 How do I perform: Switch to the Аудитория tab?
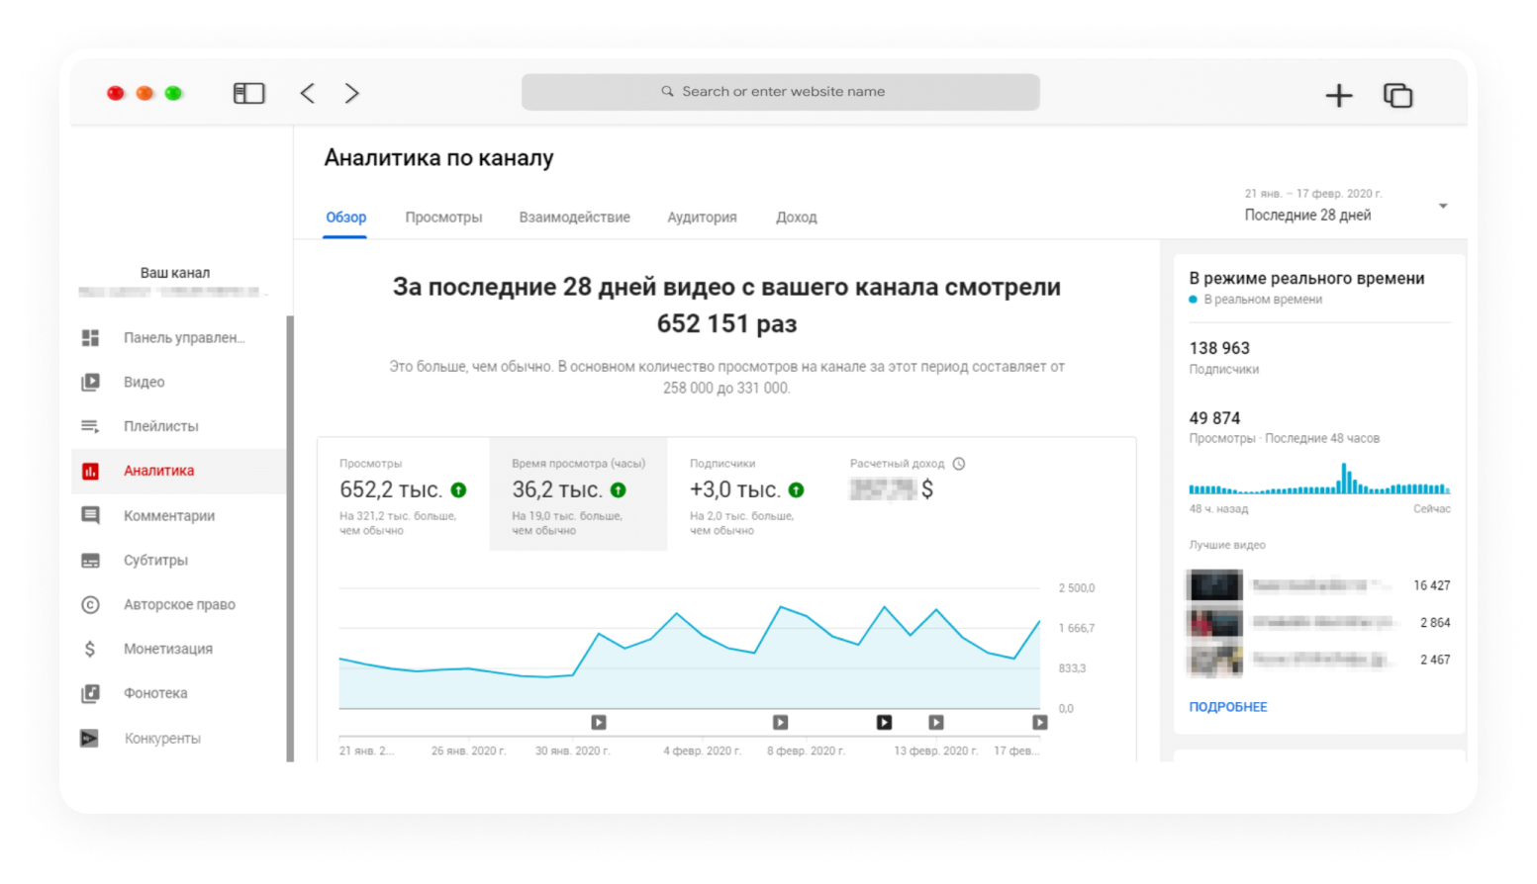coord(702,218)
